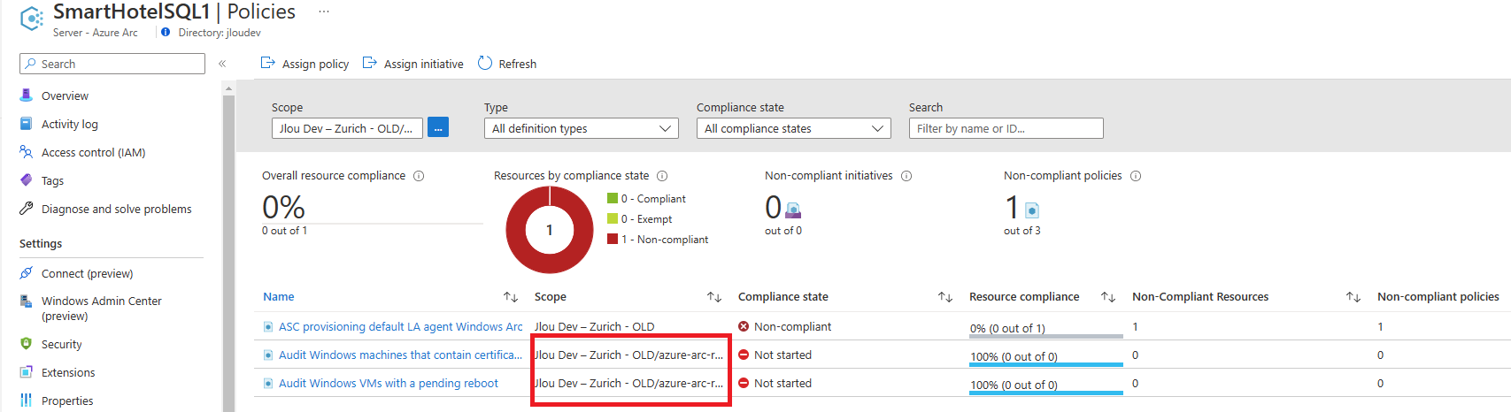Sort by Resource compliance column arrows
The width and height of the screenshot is (1511, 412).
coord(1108,297)
